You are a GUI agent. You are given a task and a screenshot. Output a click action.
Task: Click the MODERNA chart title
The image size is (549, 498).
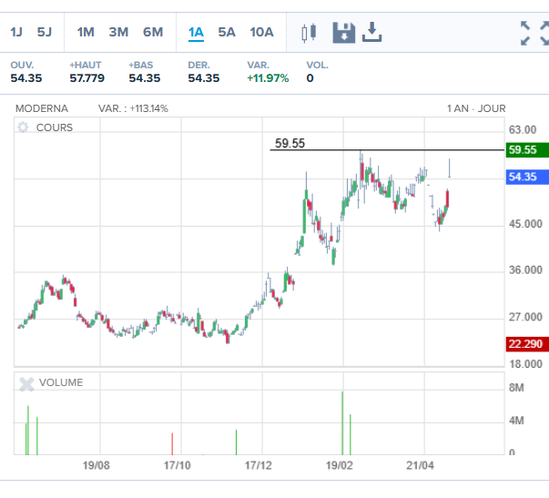pos(42,108)
